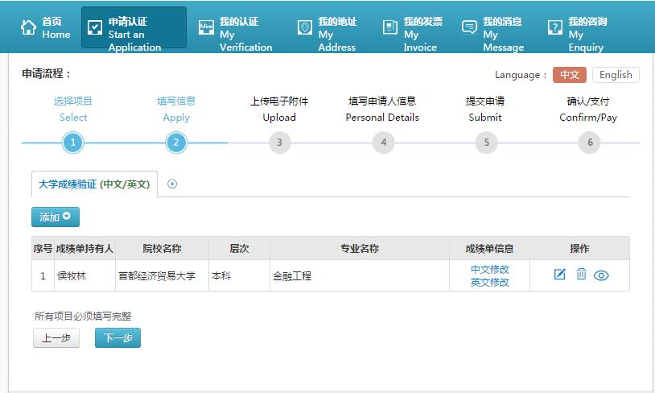The height and width of the screenshot is (393, 655).
Task: Click the 提交申请 Submit step label
Action: click(485, 109)
